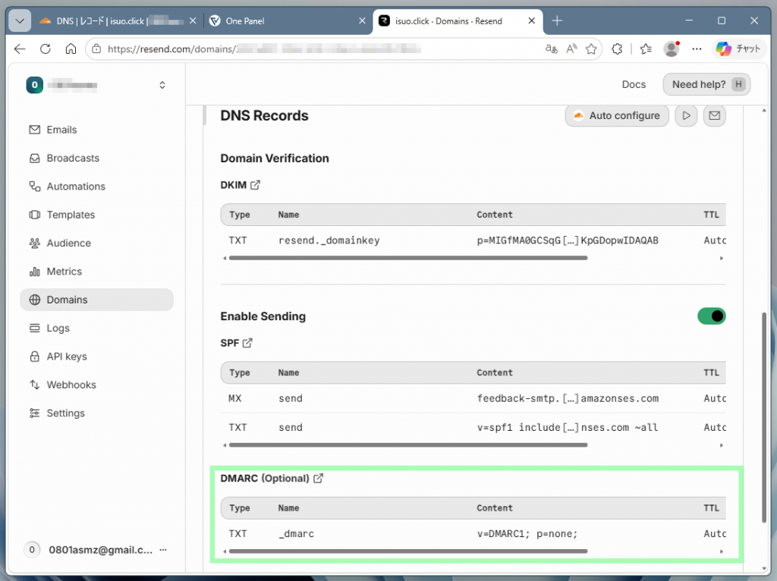Click the Domains globe icon
777x581 pixels.
tap(35, 300)
